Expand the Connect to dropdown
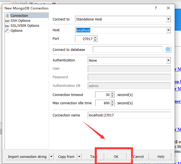The image size is (181, 164). [169, 19]
